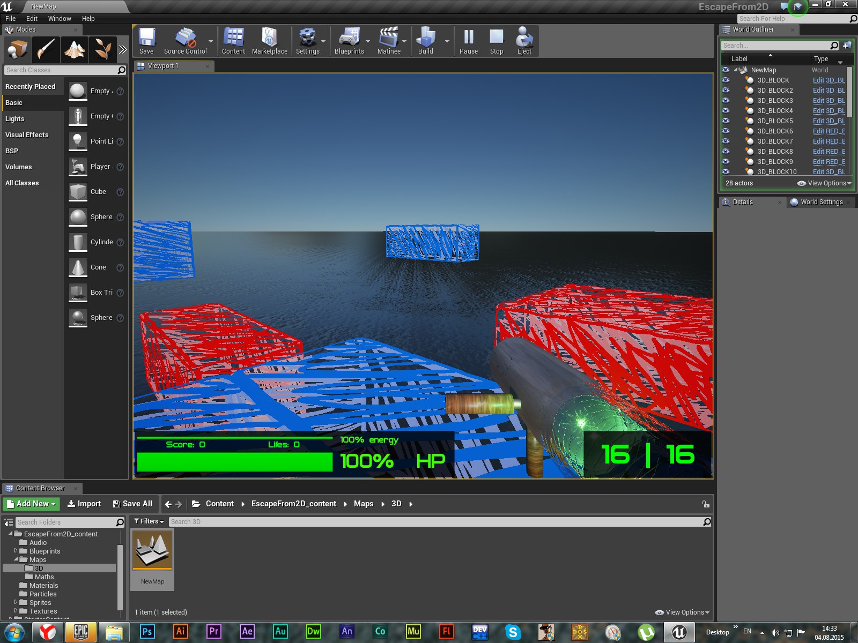Click Edit 3D_BL link for 3D_BLOCK
Screen dimensions: 858x643
[x=829, y=80]
